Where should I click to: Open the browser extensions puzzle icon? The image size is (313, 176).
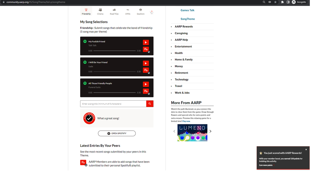point(282,2)
